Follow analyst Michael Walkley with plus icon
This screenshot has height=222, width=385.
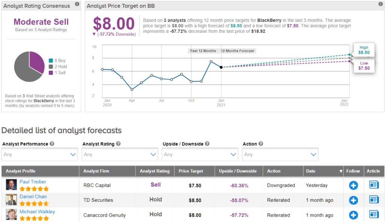(353, 215)
